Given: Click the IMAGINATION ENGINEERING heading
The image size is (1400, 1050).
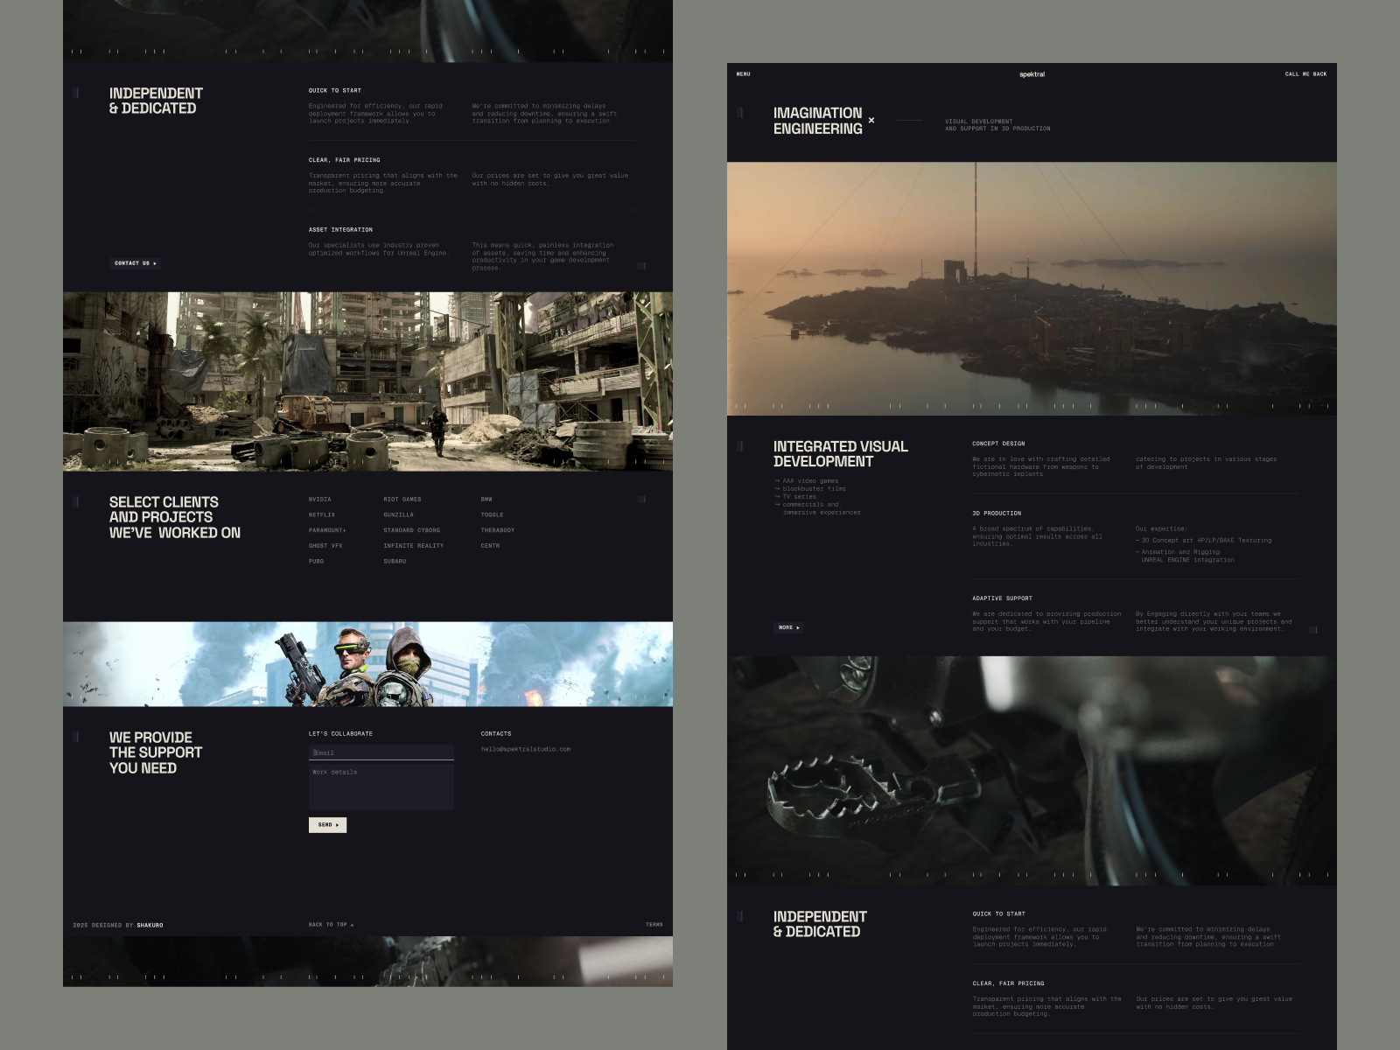Looking at the screenshot, I should click(x=817, y=121).
